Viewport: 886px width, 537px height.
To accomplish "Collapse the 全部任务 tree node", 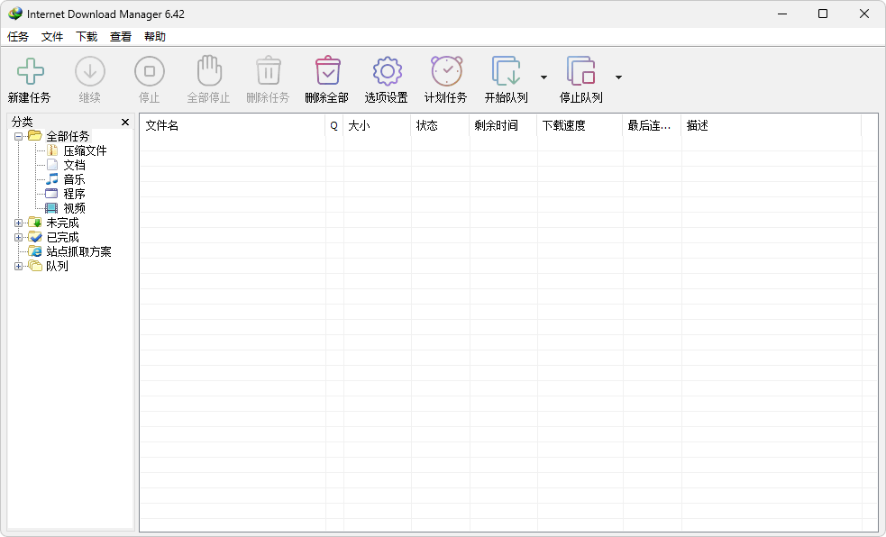I will tap(20, 135).
